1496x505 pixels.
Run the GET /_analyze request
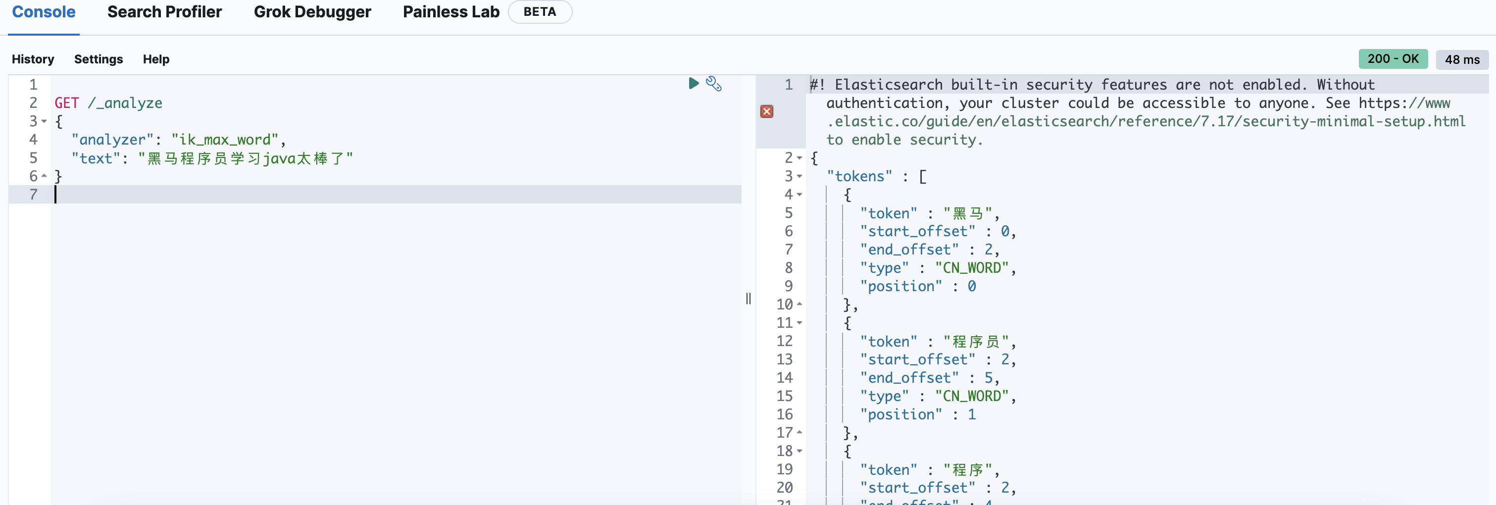(x=693, y=84)
